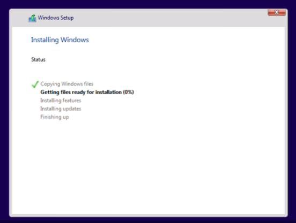Viewport: 296px width, 223px height.
Task: Close the Windows Setup dialog
Action: (277, 12)
